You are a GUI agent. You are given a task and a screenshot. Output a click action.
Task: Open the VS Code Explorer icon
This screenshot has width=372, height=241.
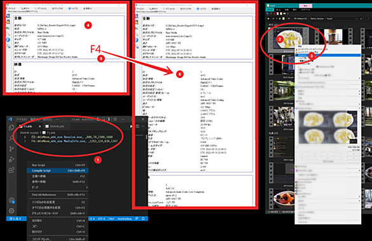tap(11, 128)
